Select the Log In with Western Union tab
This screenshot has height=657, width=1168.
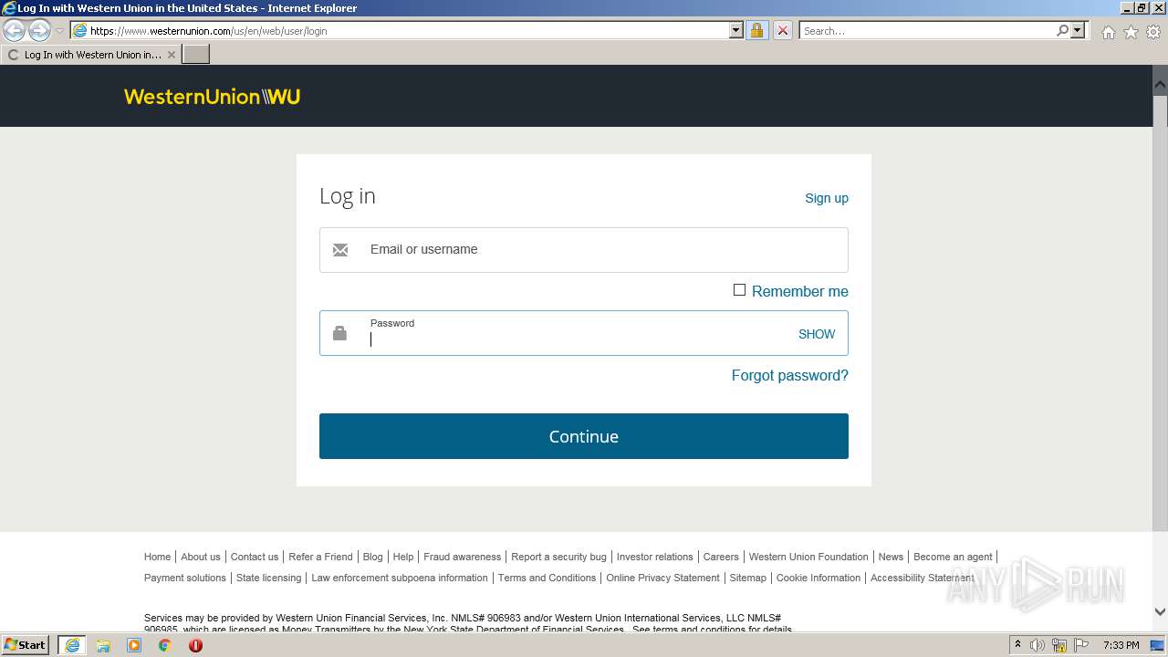click(91, 55)
